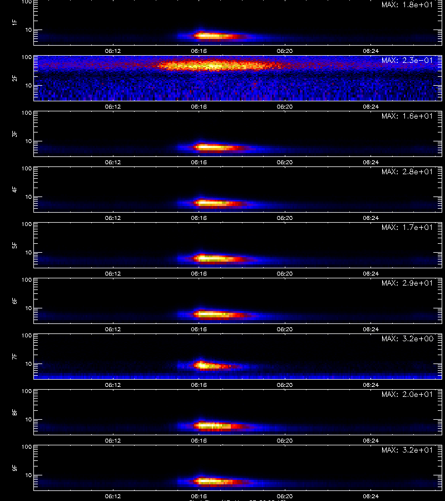445x501 pixels.
Task: Click the 5F panel axis label
Action: tap(14, 245)
